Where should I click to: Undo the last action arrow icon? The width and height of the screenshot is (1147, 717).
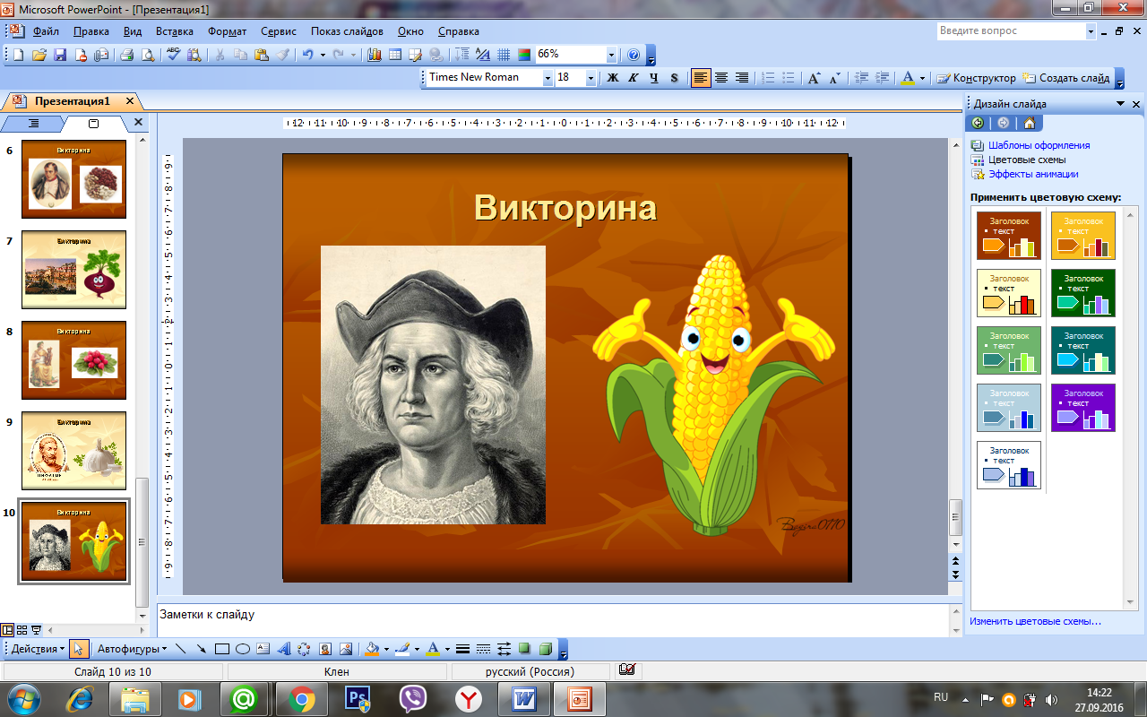(x=307, y=55)
